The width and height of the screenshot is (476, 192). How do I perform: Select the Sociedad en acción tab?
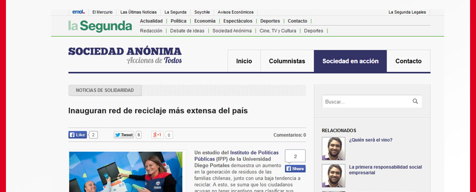click(x=351, y=61)
